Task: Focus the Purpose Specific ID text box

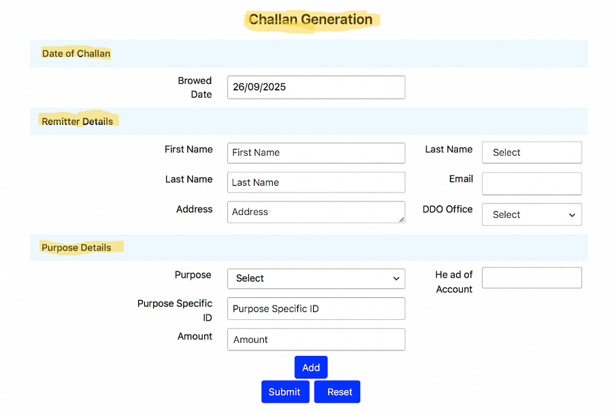Action: [x=316, y=309]
